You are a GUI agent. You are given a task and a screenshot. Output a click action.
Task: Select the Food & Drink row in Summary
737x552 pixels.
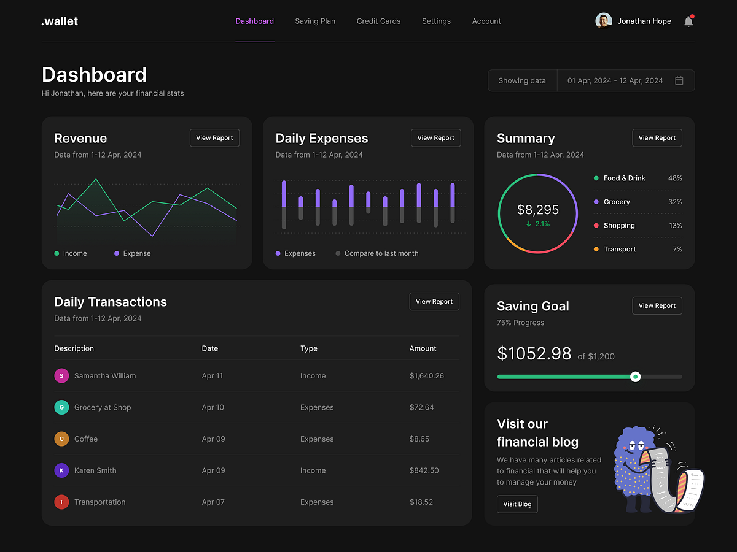(x=637, y=178)
